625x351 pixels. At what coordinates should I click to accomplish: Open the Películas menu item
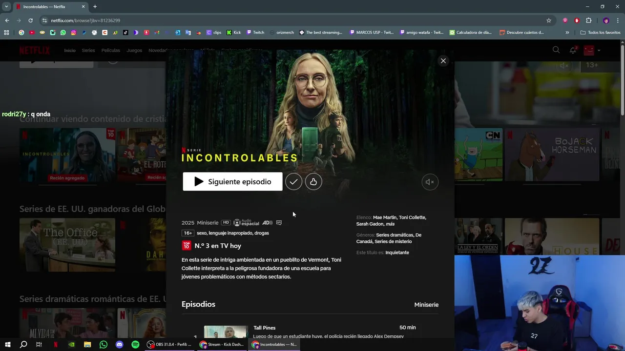coord(110,50)
